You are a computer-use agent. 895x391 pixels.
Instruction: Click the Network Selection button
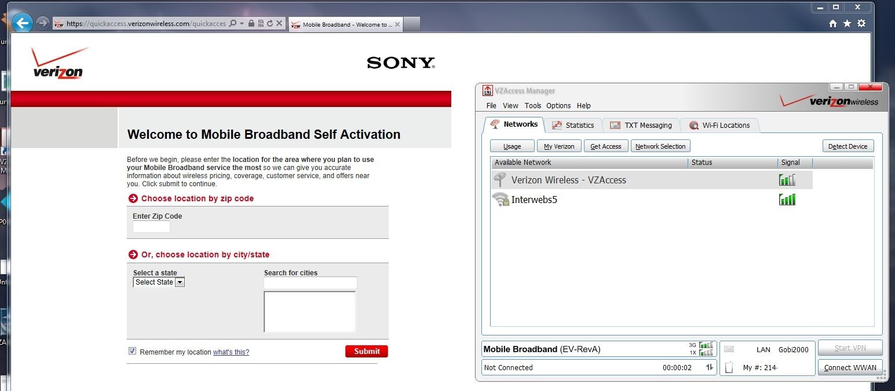(660, 146)
